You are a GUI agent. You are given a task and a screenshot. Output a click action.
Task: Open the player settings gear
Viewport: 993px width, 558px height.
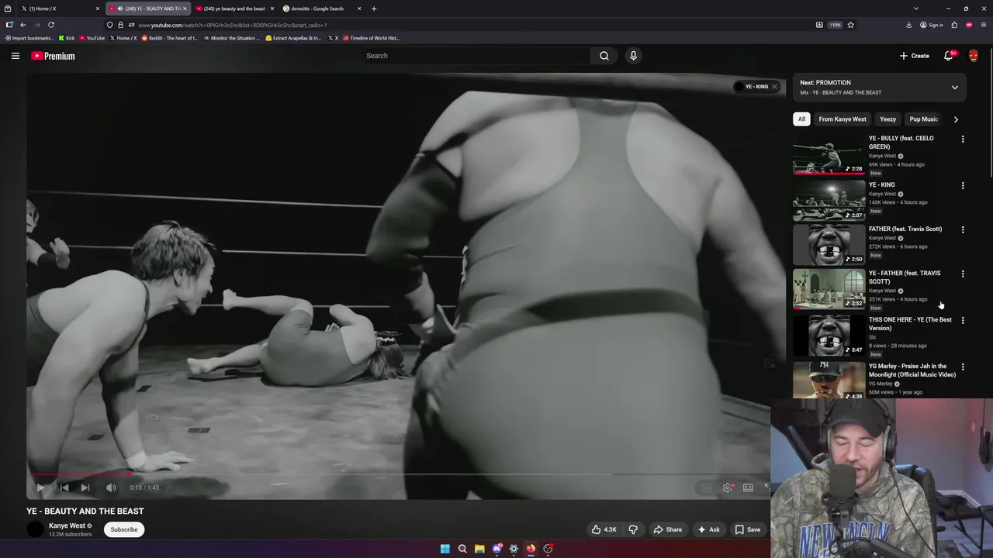(728, 487)
